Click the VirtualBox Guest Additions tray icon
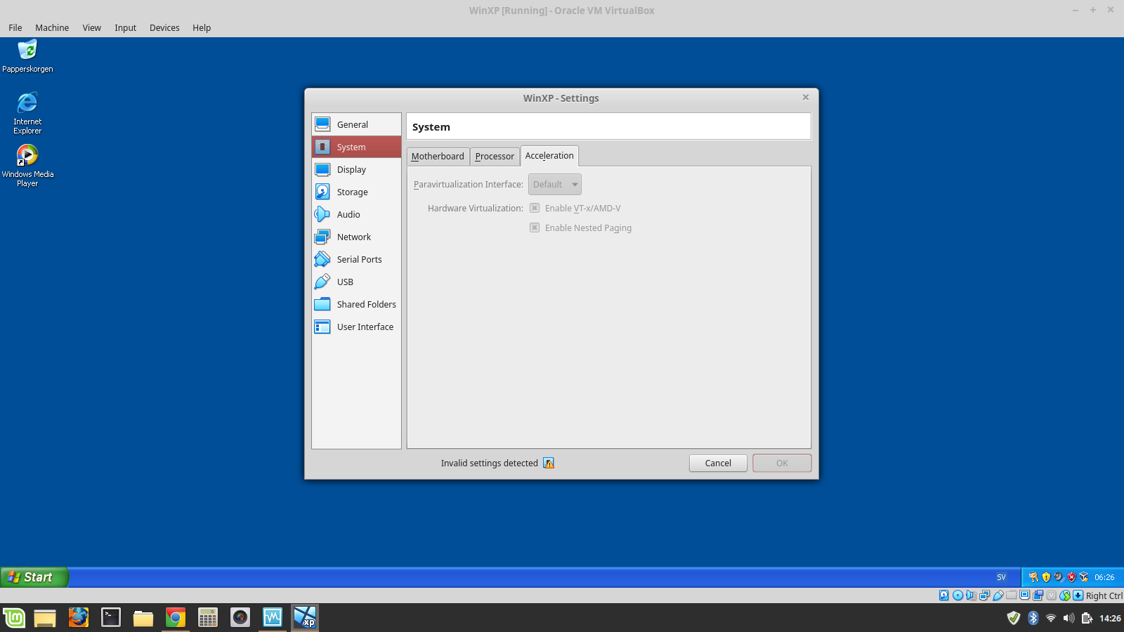 [1084, 577]
